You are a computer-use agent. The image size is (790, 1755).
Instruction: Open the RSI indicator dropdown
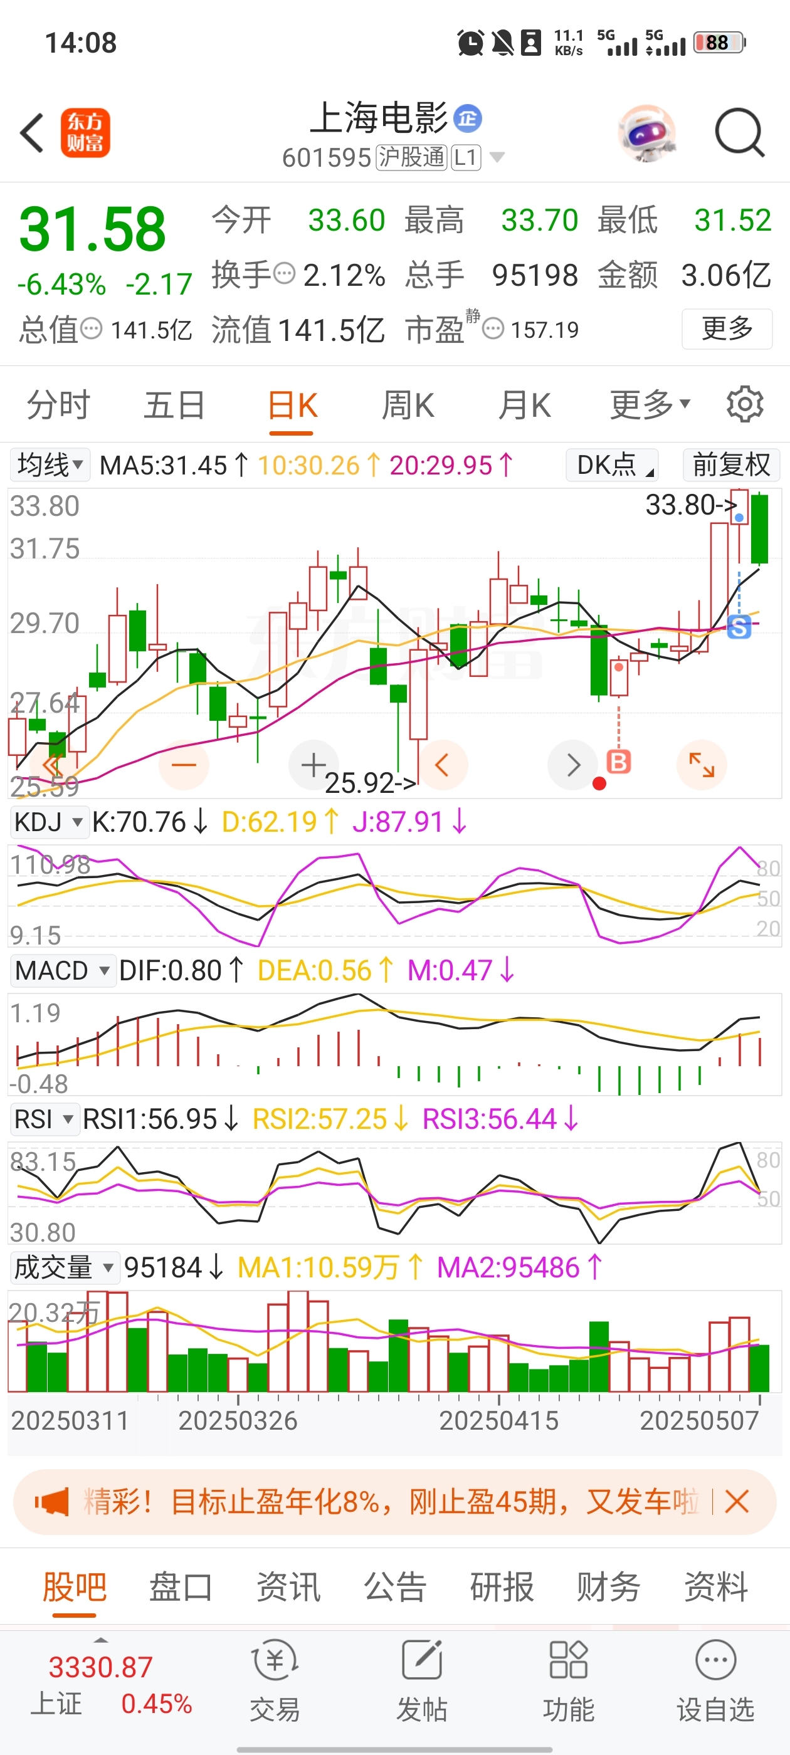point(45,1119)
